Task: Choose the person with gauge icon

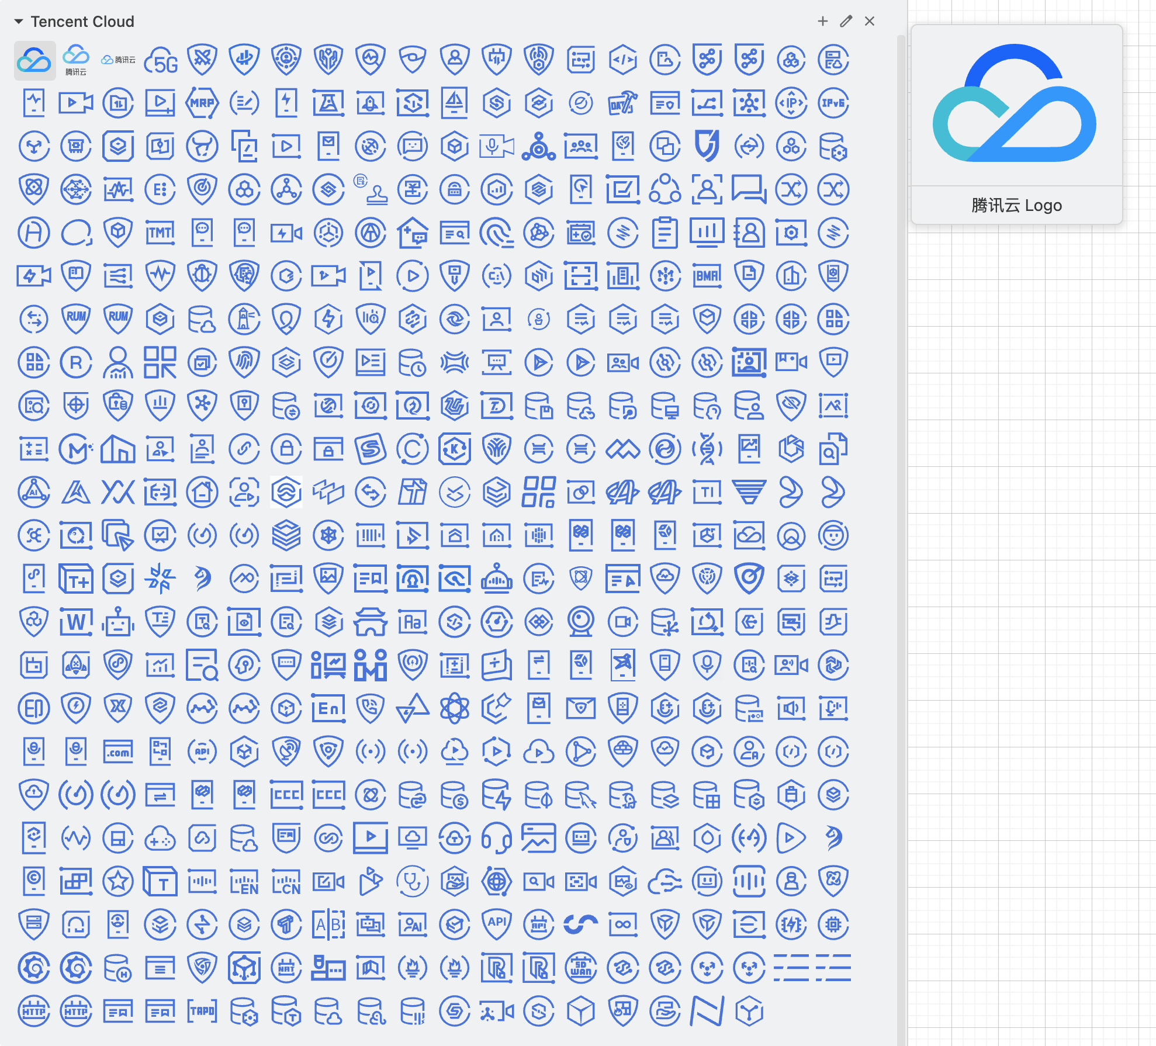Action: 118,362
